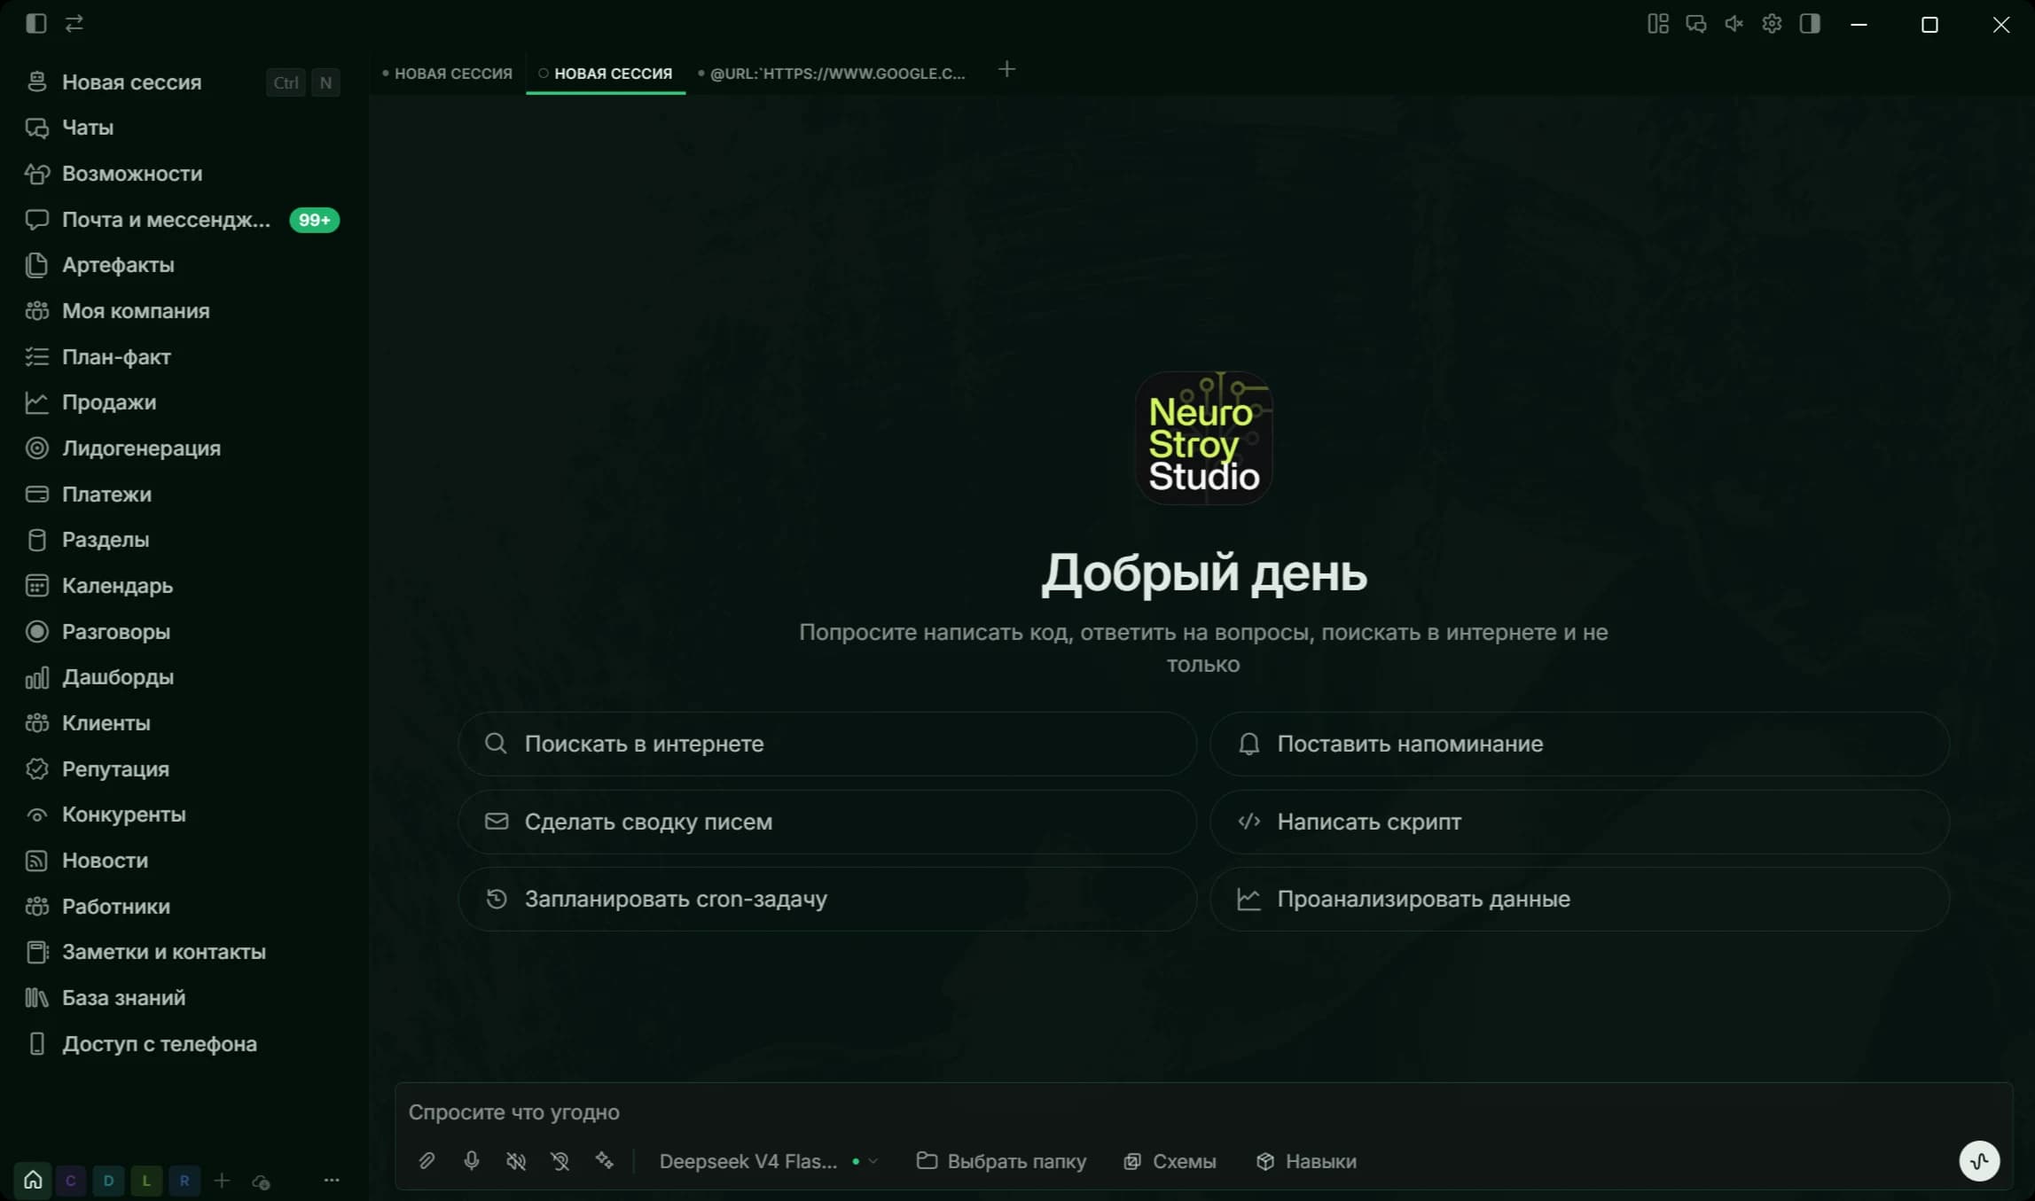Open the chat bubbles icon in title bar

[1696, 24]
